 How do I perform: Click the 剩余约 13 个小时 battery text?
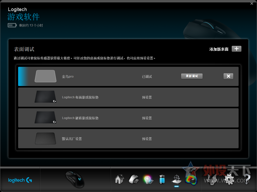[x=31, y=25]
